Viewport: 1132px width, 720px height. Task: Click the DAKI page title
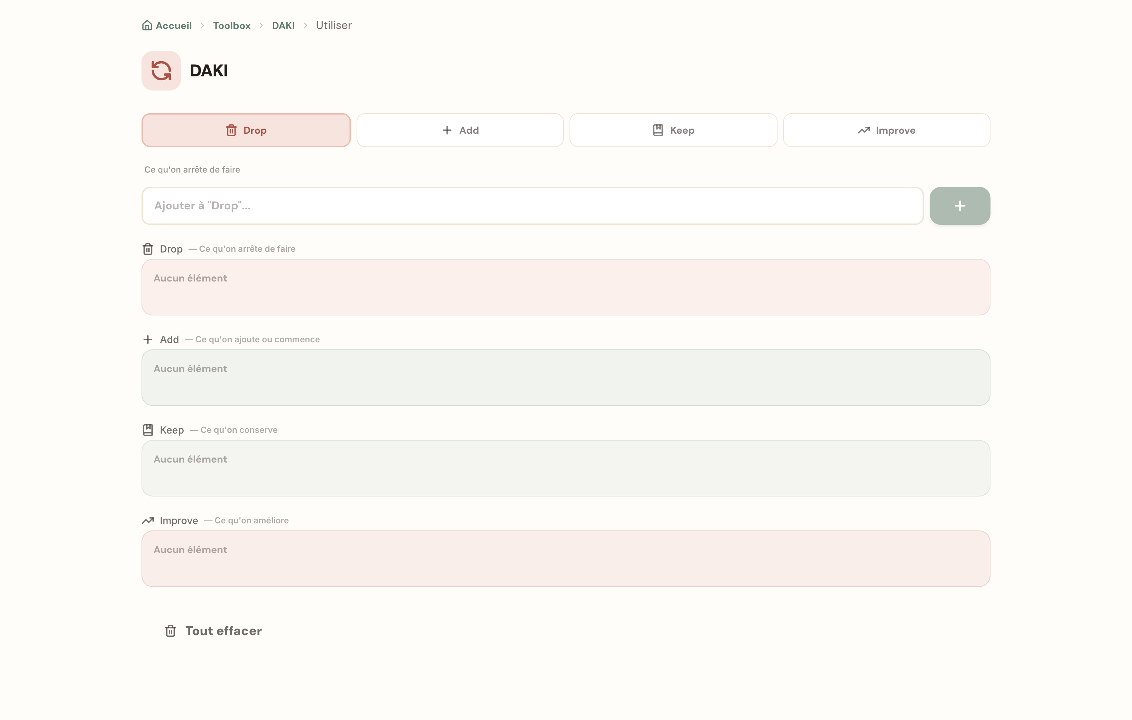[x=209, y=70]
